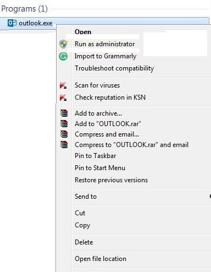This screenshot has height=272, width=211.
Task: Click the shield icon for Run as administrator
Action: [63, 44]
